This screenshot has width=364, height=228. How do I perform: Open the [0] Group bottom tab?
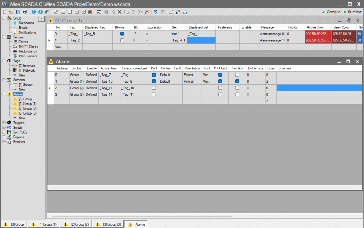tap(14, 224)
